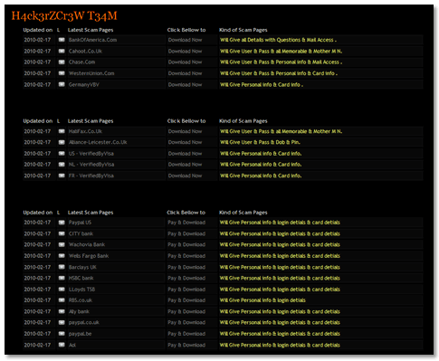
Task: Click Download Now for Cahoot.Co.Uk
Action: (185, 51)
